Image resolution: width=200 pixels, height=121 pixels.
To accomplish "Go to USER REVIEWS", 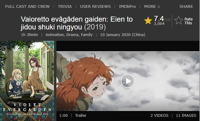I will [x=95, y=7].
